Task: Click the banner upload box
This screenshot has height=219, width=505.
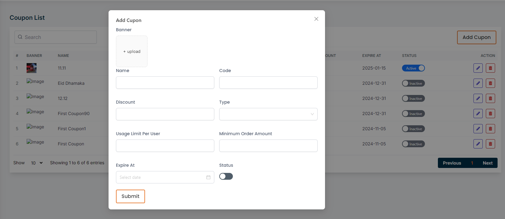Action: pyautogui.click(x=132, y=51)
